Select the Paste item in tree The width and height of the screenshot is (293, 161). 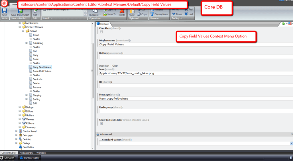point(36,59)
